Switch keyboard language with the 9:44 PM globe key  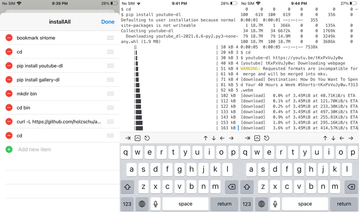[262, 204]
